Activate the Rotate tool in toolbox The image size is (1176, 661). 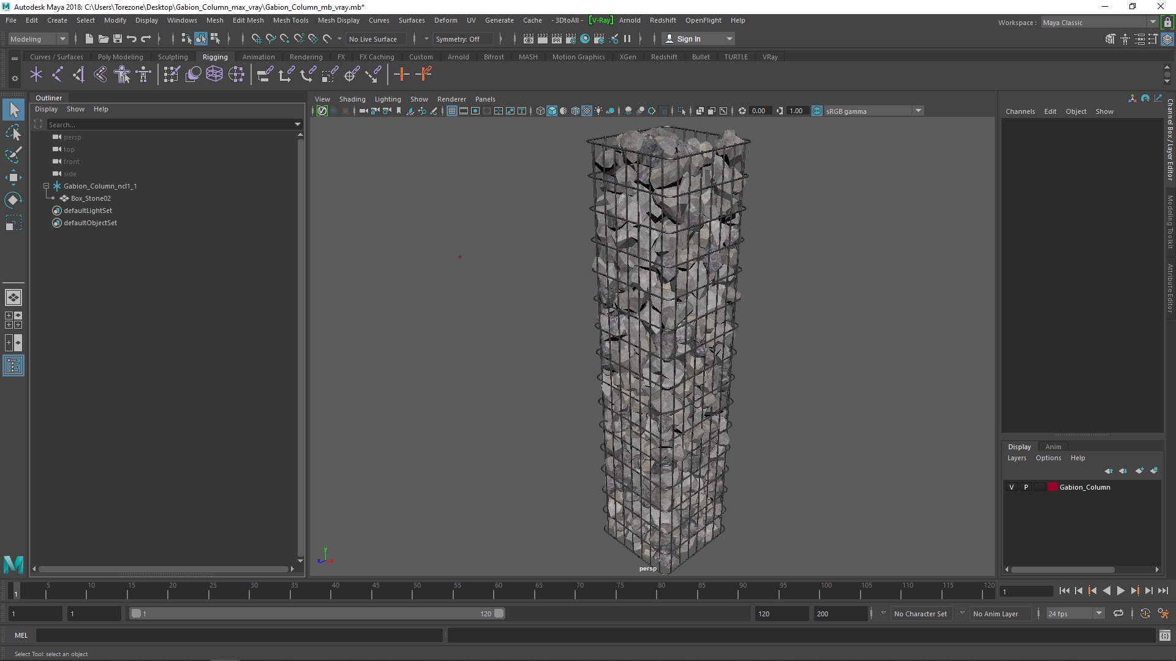pos(13,200)
